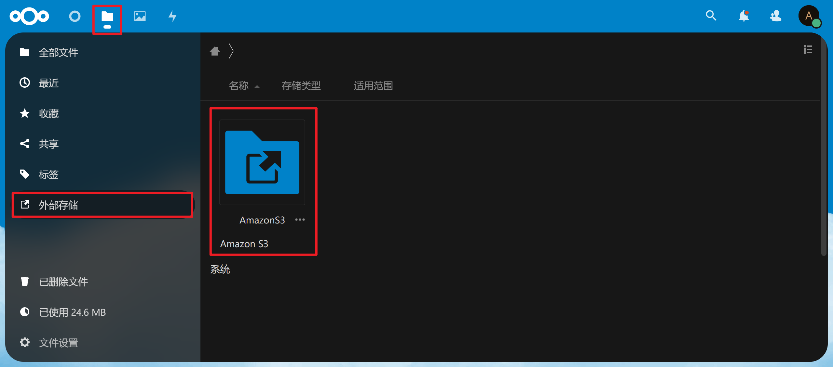Viewport: 833px width, 367px height.
Task: Open the Files app icon
Action: [x=107, y=16]
